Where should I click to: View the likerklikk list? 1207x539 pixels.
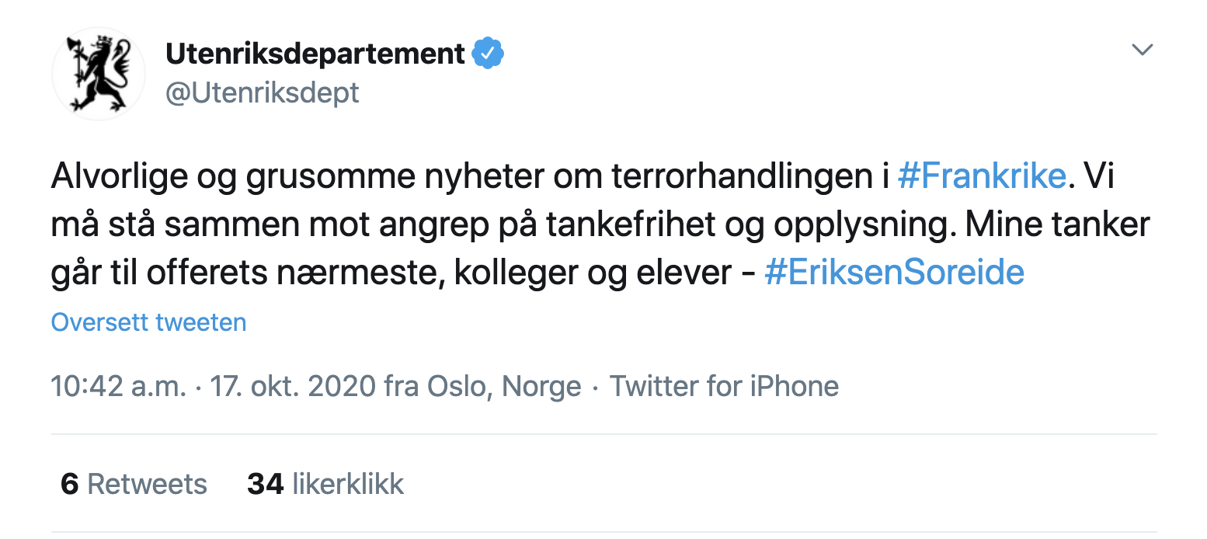(347, 484)
